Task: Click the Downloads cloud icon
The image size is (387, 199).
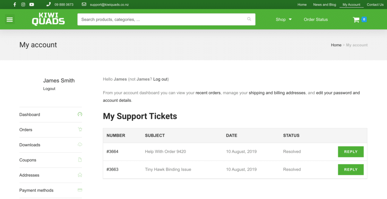Action: click(x=80, y=145)
